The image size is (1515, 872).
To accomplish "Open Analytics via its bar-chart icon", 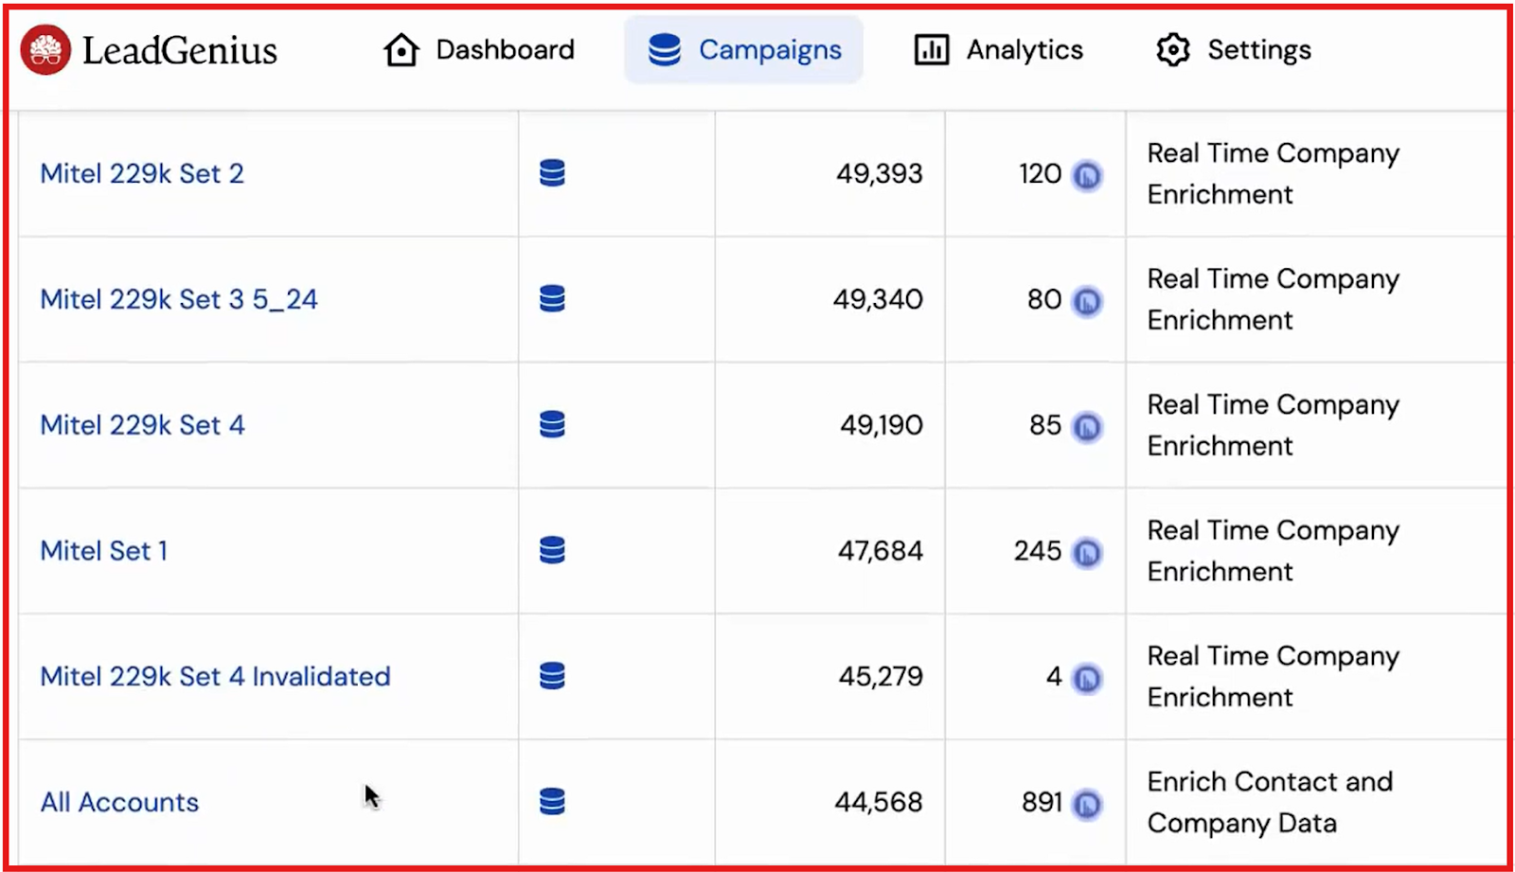I will [x=931, y=49].
